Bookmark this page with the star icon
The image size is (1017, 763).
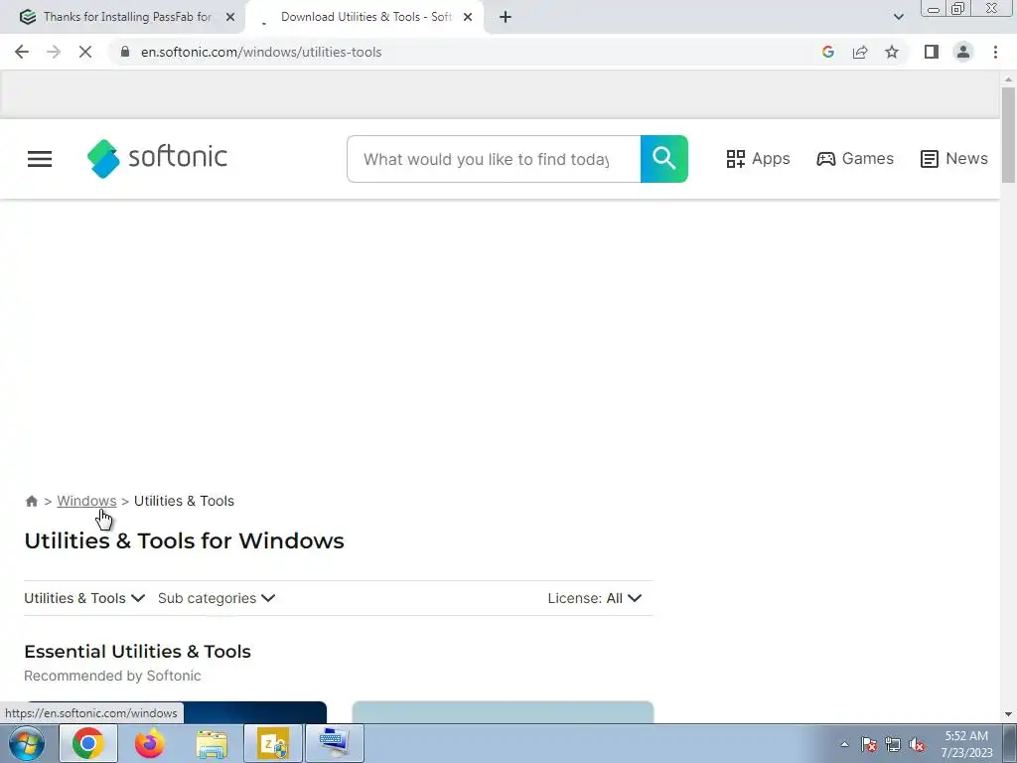click(892, 52)
